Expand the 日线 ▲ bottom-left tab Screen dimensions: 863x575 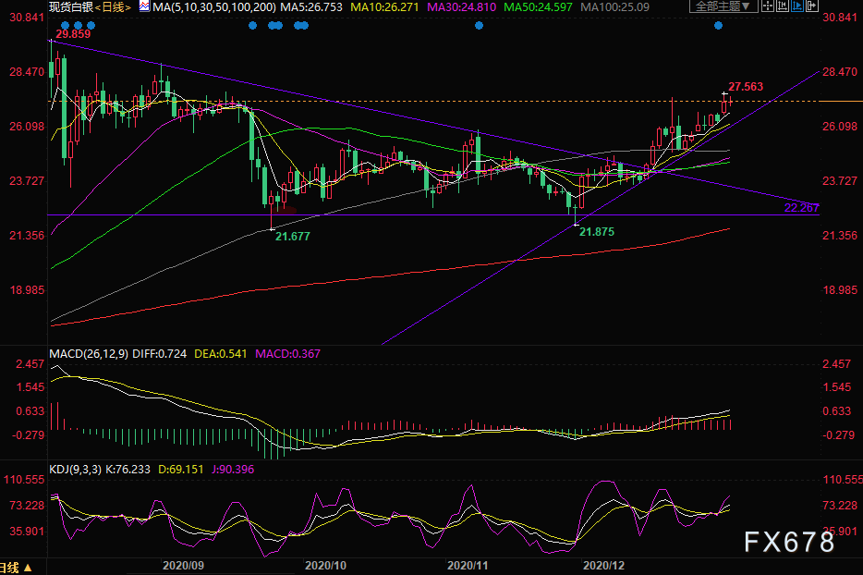coord(17,568)
